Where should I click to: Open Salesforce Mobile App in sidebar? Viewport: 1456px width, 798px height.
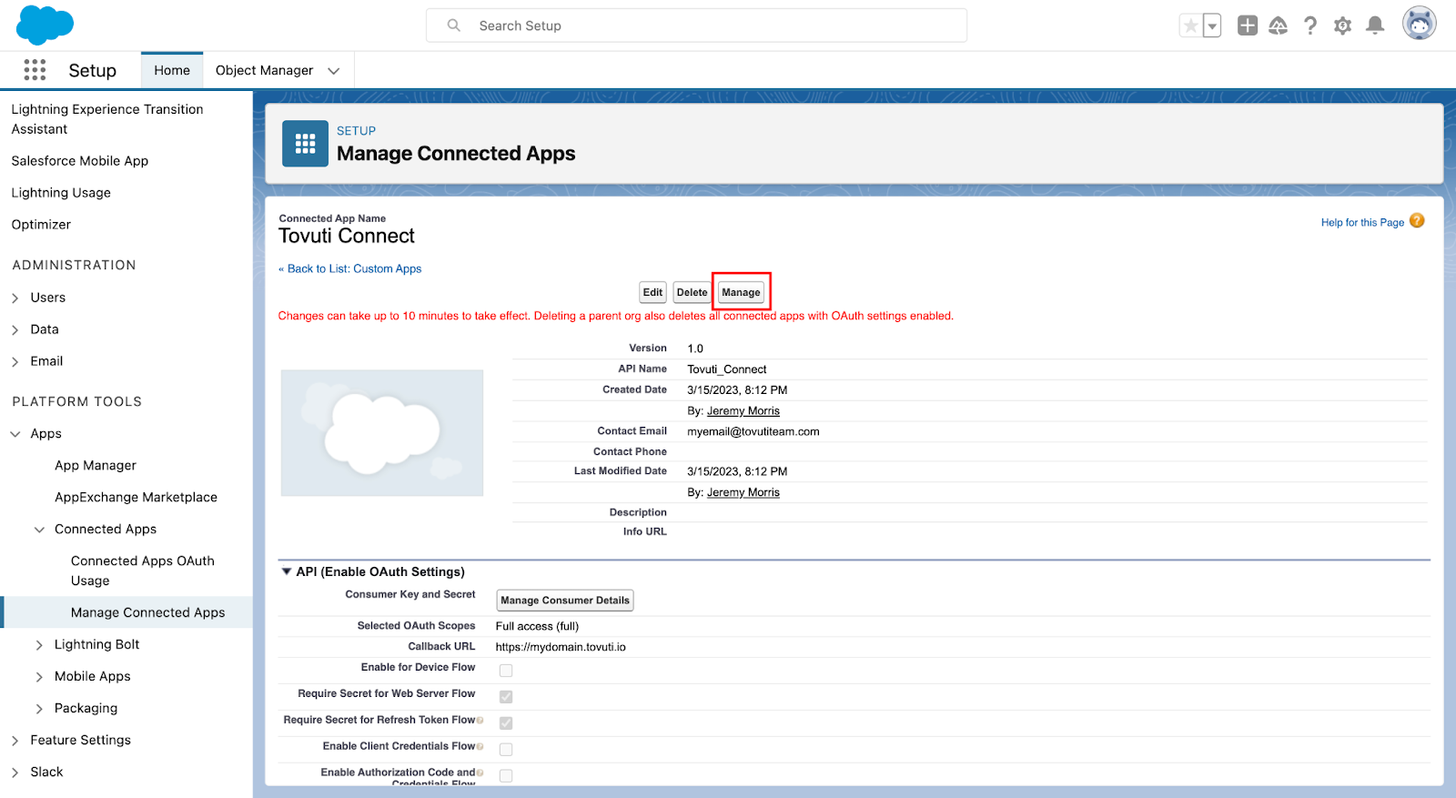tap(80, 161)
